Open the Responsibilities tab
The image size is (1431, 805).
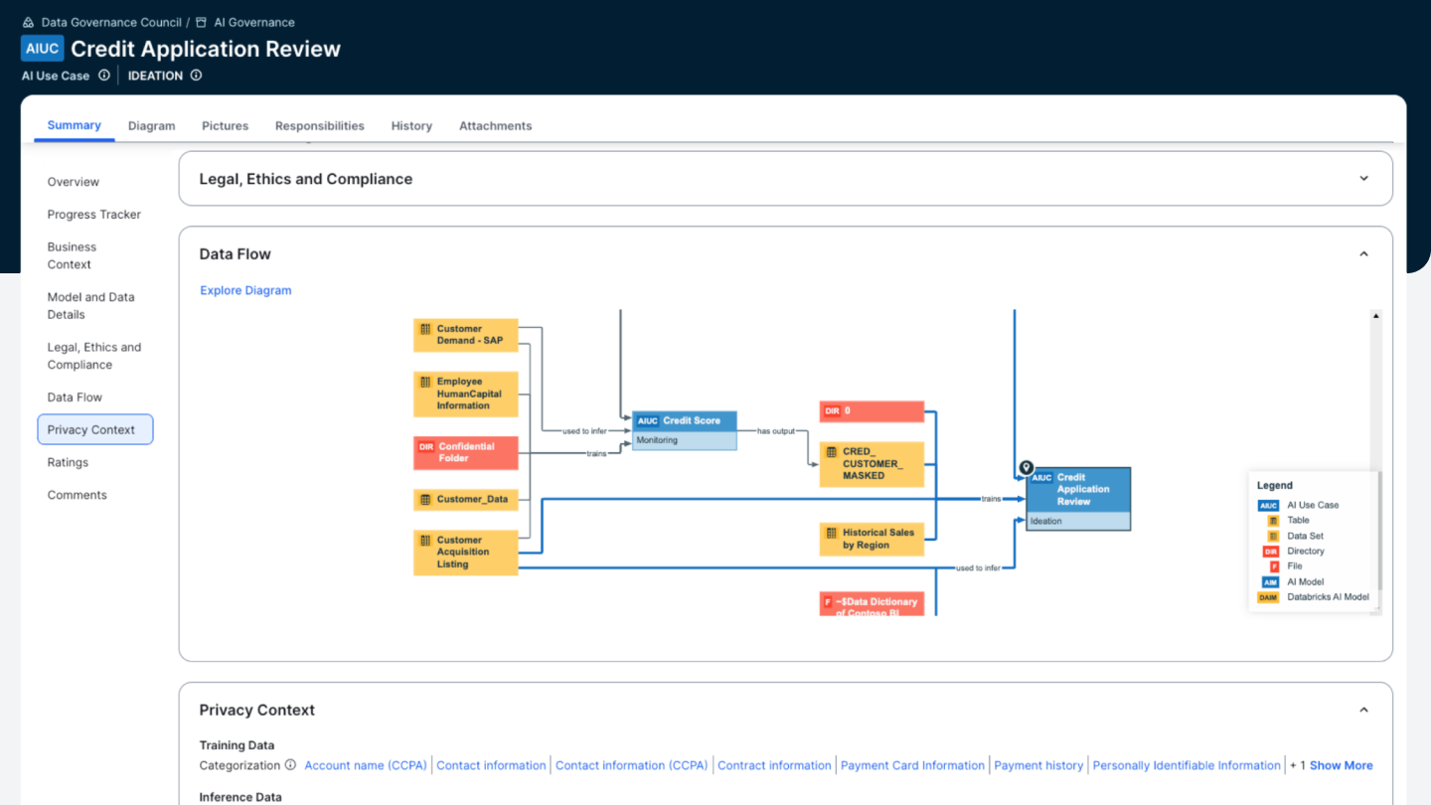coord(319,126)
